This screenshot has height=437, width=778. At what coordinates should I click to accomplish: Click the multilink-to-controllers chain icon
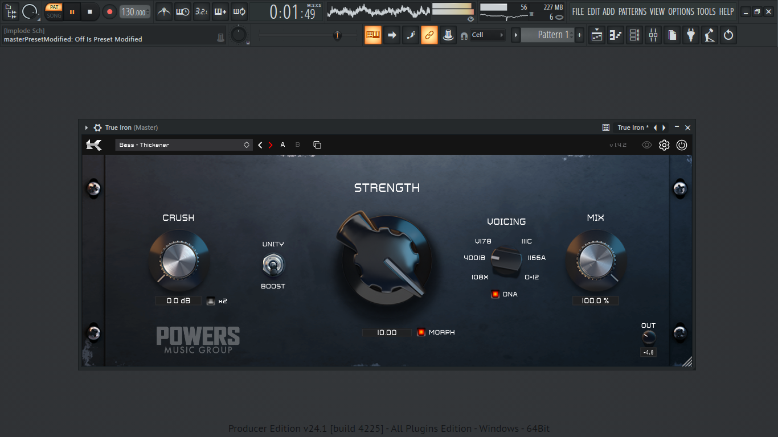pos(429,35)
